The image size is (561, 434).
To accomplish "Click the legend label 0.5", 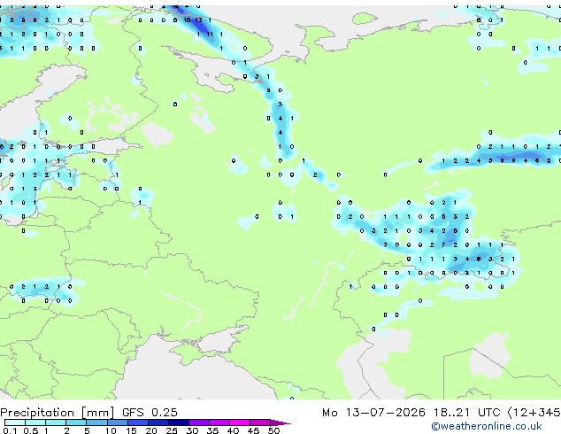I will click(x=30, y=430).
